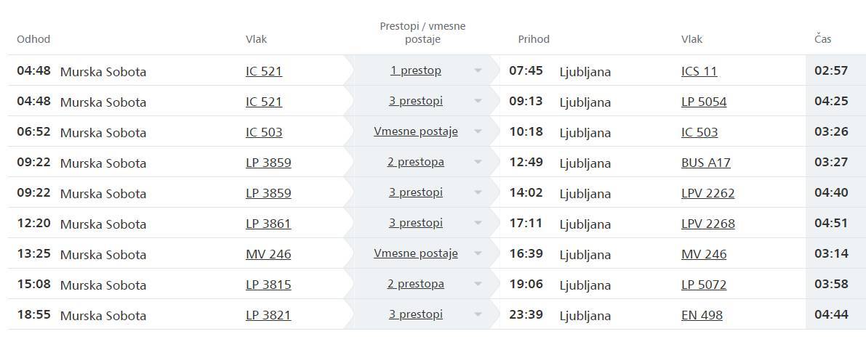Click the LP 5072 train link
866x347 pixels.
click(703, 285)
